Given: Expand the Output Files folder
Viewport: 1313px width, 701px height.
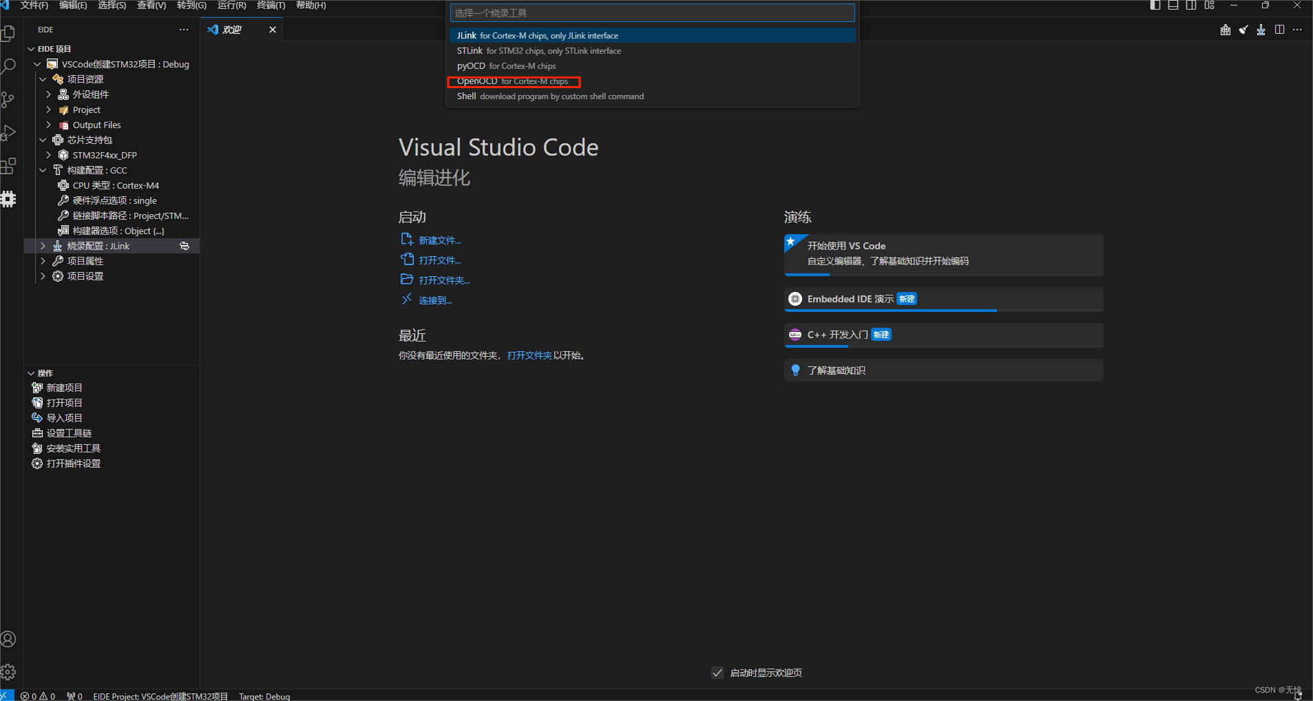Looking at the screenshot, I should coord(48,125).
